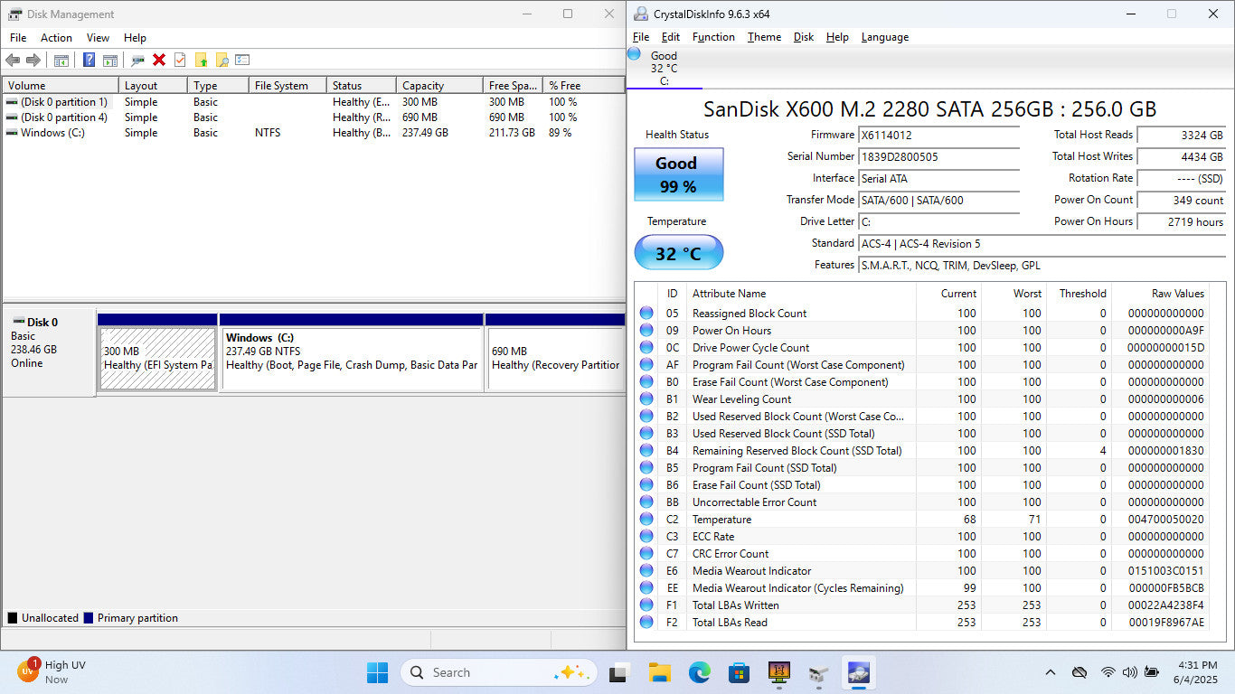Viewport: 1235px width, 694px height.
Task: Open the Edit menu in CrystalDiskInfo
Action: pos(670,37)
